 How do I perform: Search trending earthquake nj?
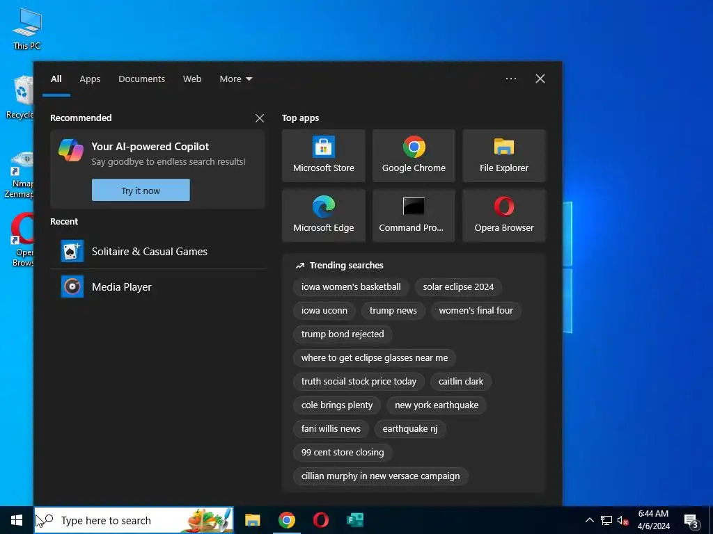click(x=410, y=428)
